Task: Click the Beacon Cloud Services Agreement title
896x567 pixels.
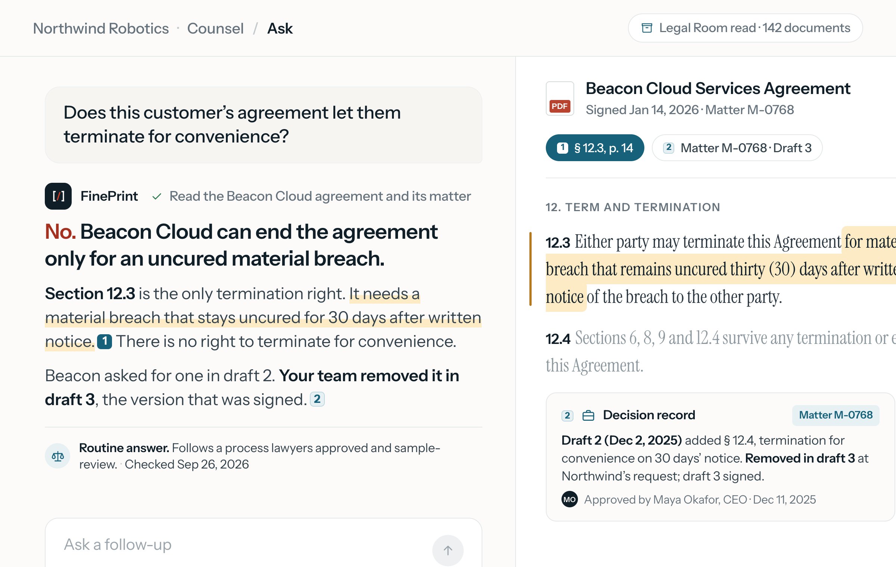Action: (x=718, y=88)
